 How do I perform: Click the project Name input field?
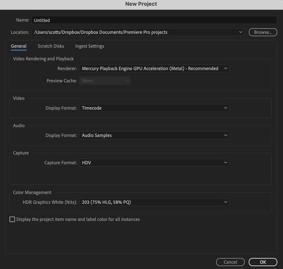tap(154, 20)
